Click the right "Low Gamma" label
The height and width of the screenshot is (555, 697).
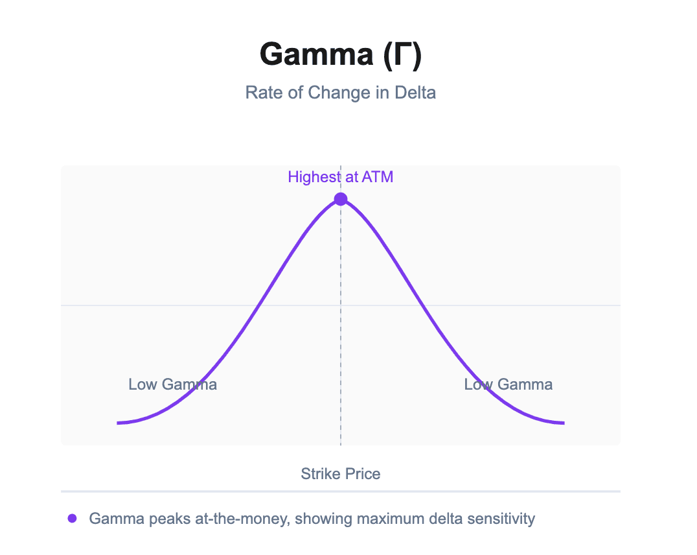tap(508, 384)
